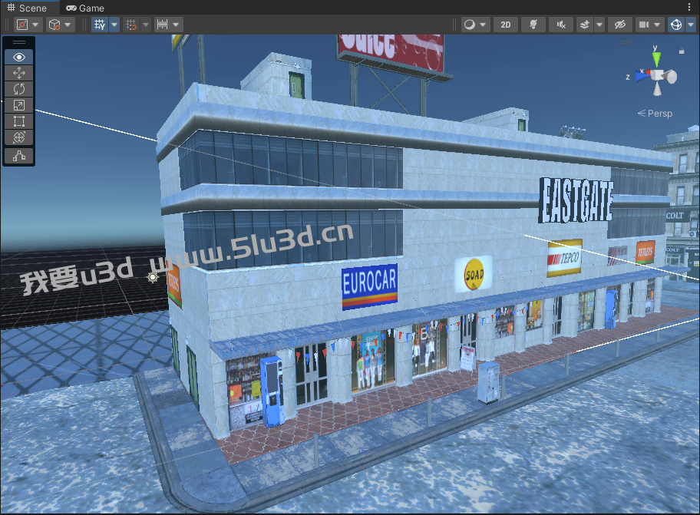Toggle the scene rotation lock icon
Screen dimensions: 700x515
pos(682,51)
